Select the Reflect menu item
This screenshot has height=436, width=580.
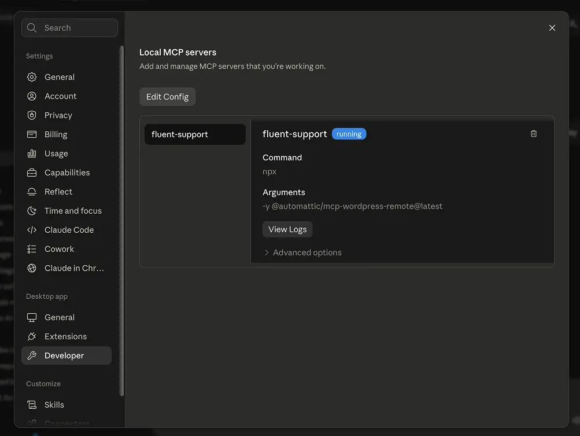[67, 192]
